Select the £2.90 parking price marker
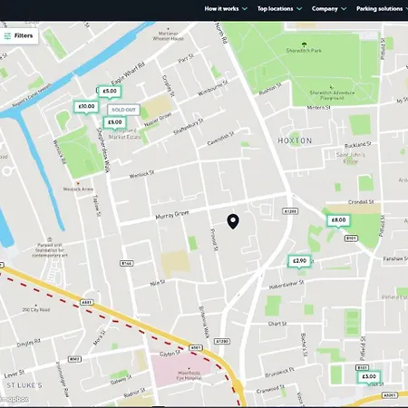 coord(299,261)
